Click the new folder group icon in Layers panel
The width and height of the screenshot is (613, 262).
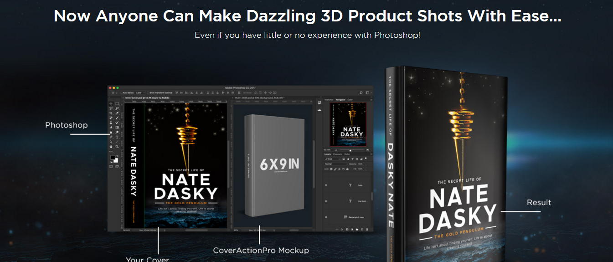(357, 229)
